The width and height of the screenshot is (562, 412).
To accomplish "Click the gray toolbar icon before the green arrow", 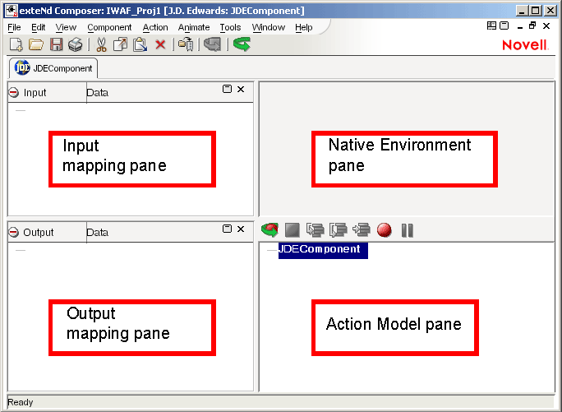I will (213, 44).
